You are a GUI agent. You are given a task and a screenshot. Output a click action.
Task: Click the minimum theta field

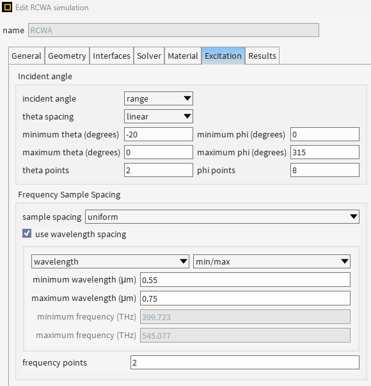(x=159, y=134)
